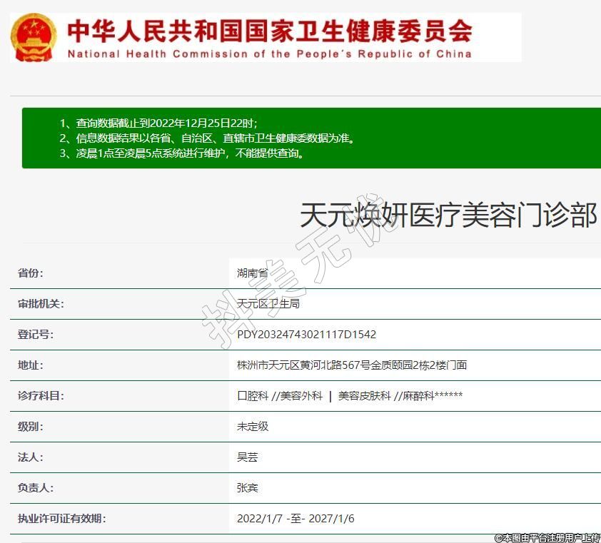Click the upload notice text at bottom right
Image resolution: width=601 pixels, height=543 pixels.
[547, 537]
